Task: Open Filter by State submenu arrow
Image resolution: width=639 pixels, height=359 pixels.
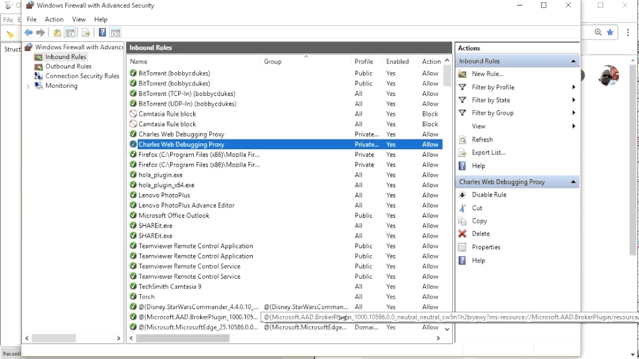Action: (x=574, y=100)
